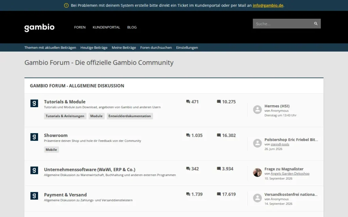348x217 pixels.
Task: Go to Themen mit aktuellen Beiträgen
Action: (50, 47)
